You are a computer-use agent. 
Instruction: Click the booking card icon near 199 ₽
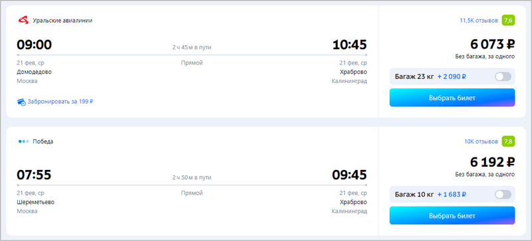pos(21,102)
